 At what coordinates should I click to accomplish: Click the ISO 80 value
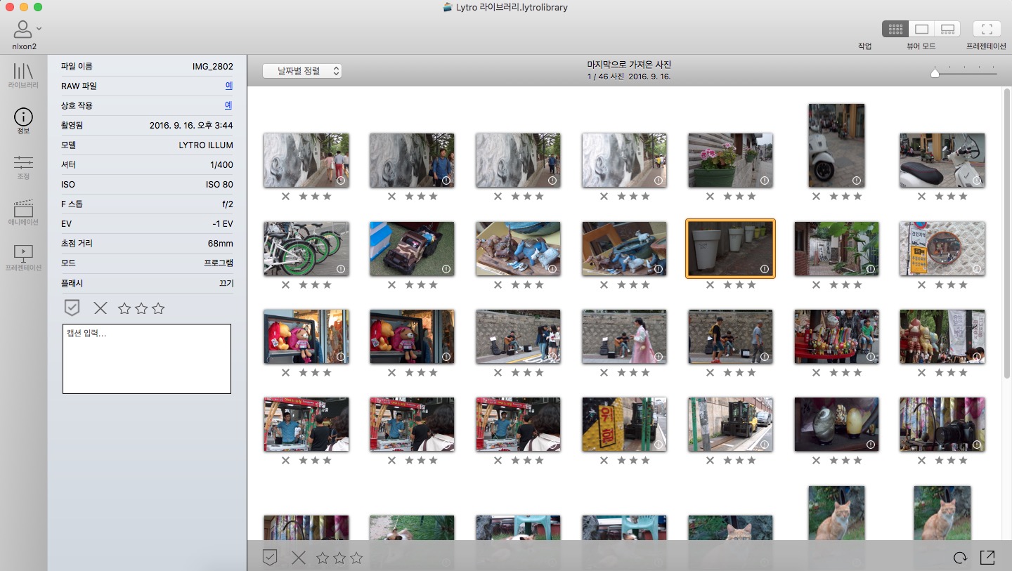(219, 185)
